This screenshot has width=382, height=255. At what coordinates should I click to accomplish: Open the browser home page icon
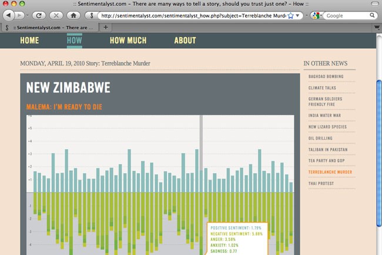tap(73, 16)
